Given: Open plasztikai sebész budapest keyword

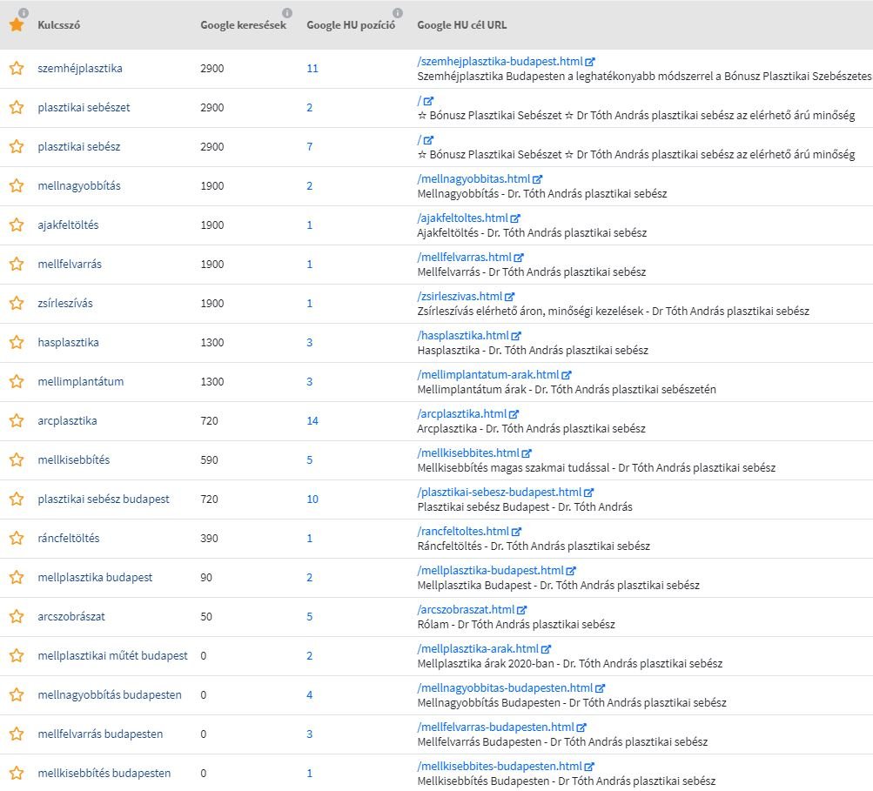Looking at the screenshot, I should coord(104,499).
